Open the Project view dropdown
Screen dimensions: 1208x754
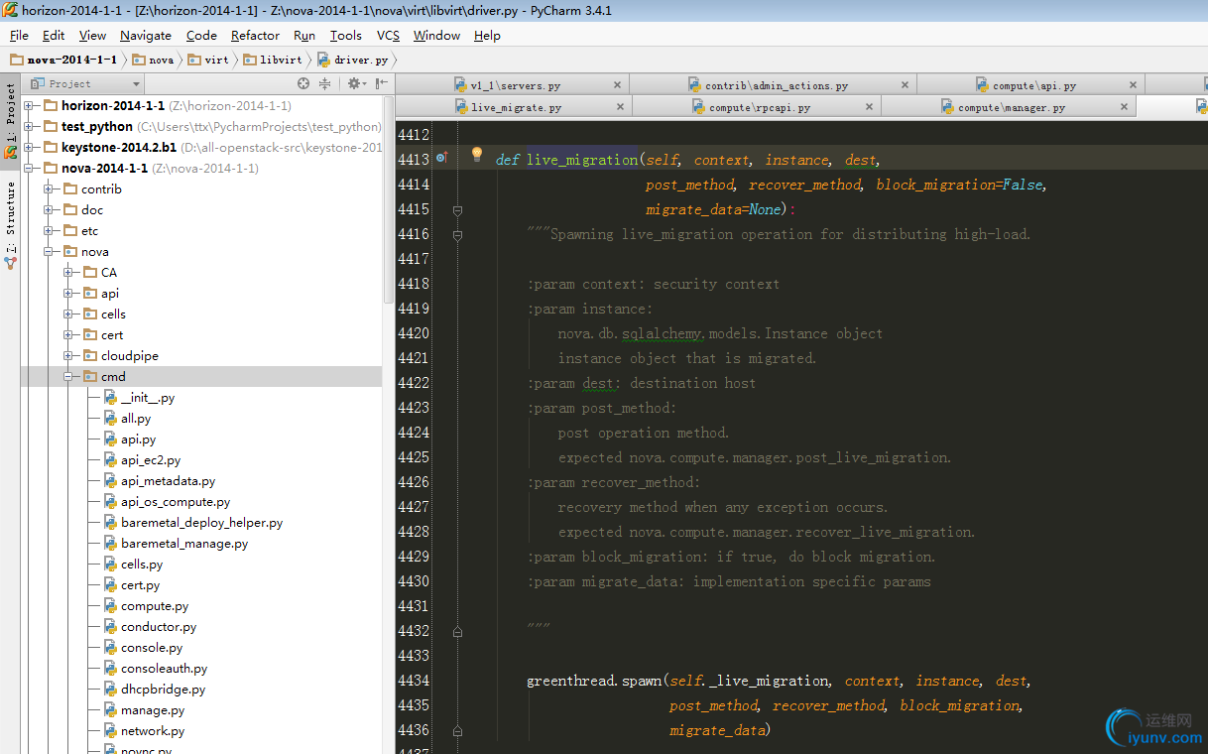[x=136, y=84]
